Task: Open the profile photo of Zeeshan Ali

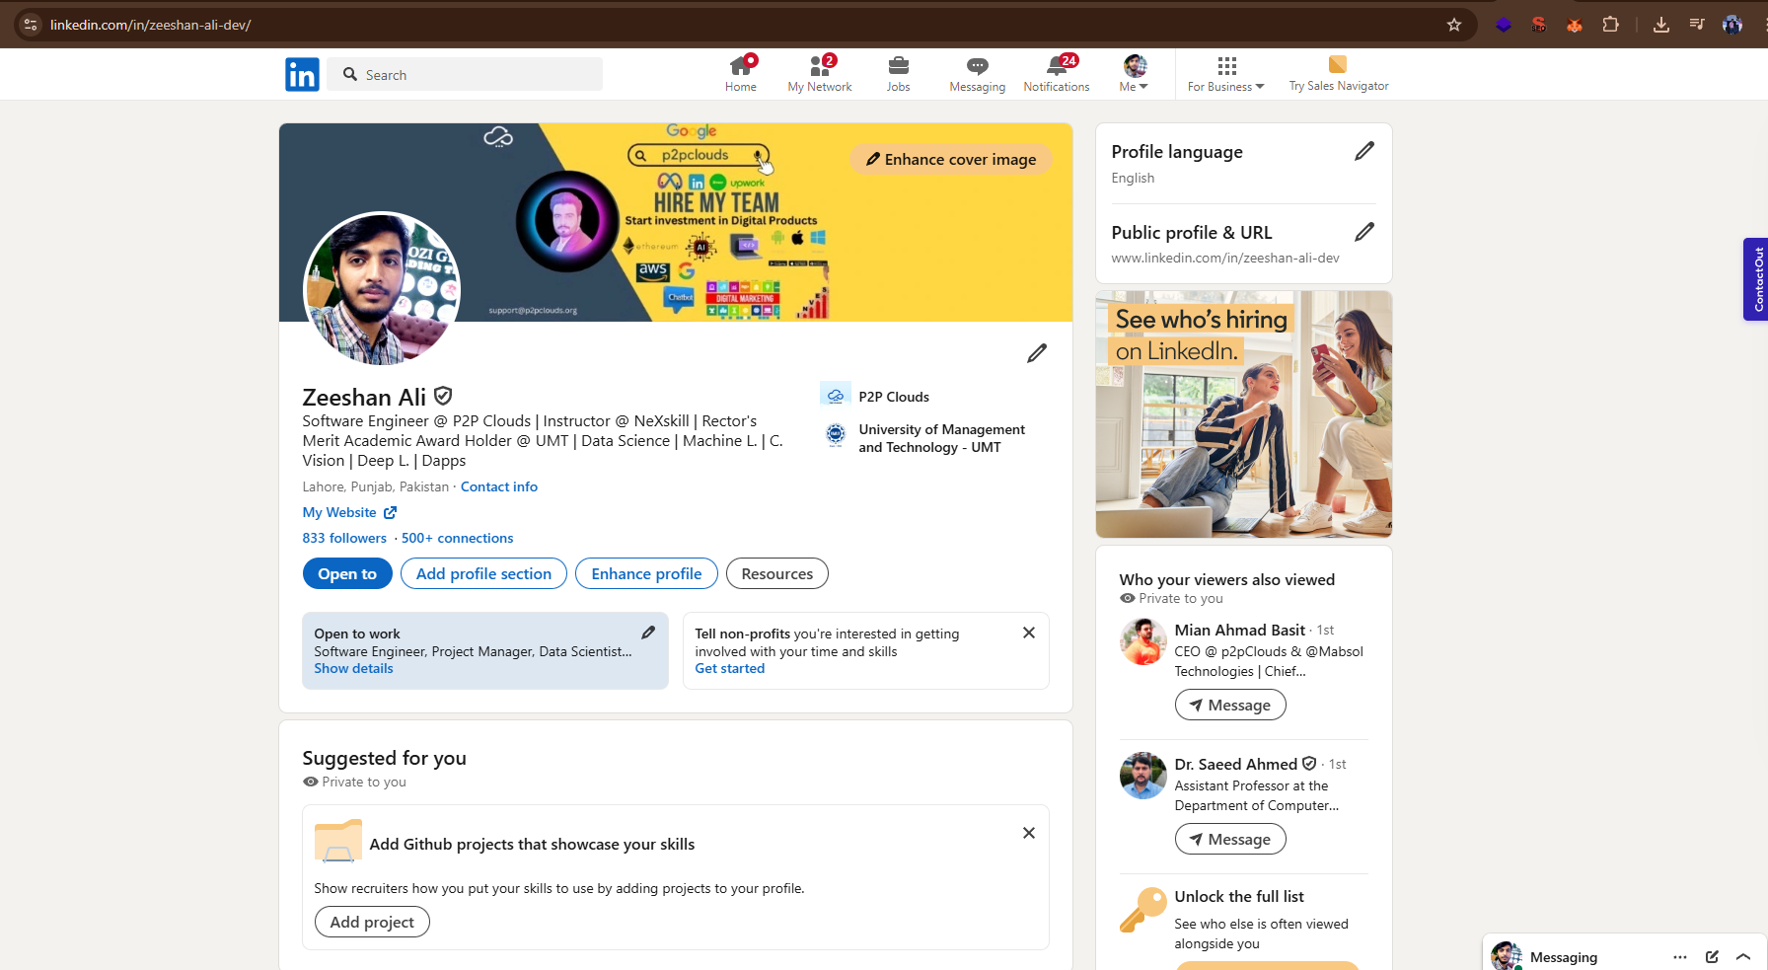Action: tap(382, 288)
